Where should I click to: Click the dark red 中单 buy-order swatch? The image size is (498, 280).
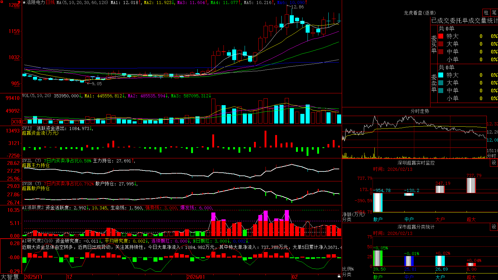[441, 52]
